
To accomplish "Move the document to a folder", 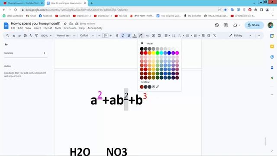I will 71,23.
